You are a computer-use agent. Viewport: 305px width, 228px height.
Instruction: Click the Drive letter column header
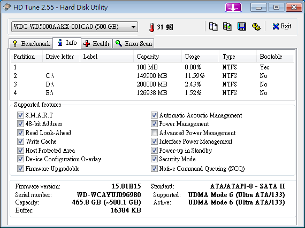point(62,57)
